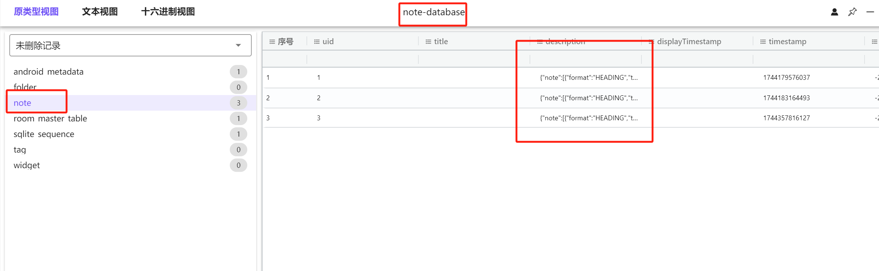This screenshot has width=879, height=271.
Task: Open the widget table
Action: click(27, 165)
